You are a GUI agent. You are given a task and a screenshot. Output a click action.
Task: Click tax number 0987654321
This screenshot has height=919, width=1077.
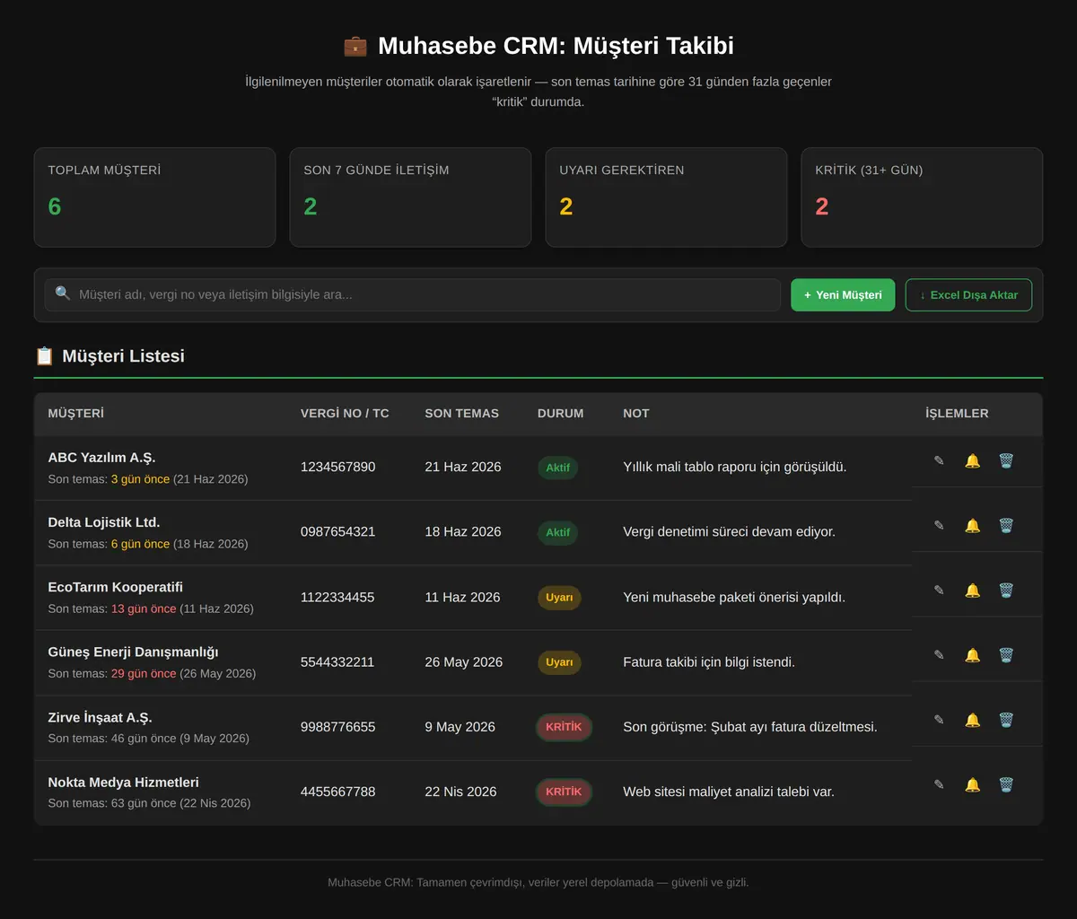[x=338, y=532]
